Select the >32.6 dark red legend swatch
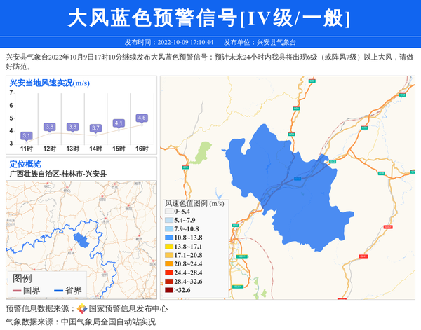Image resolution: width=421 pixels, height=330 pixels. coord(168,290)
